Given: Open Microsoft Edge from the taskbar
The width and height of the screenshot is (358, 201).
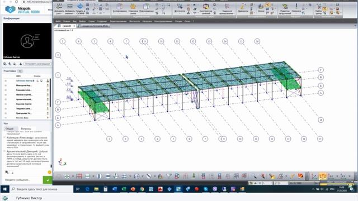Looking at the screenshot, I should click(x=87, y=189).
